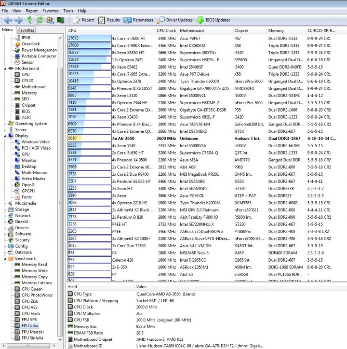Refresh the benchmark with the green arrows icon
This screenshot has height=349, width=347.
pyautogui.click(x=40, y=20)
